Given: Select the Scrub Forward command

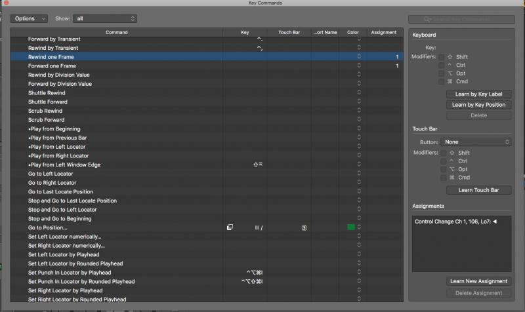Looking at the screenshot, I should point(207,120).
